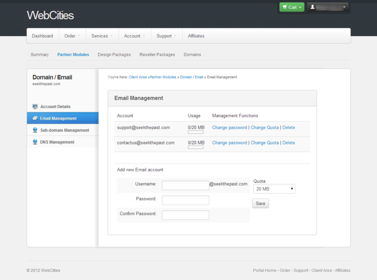The height and width of the screenshot is (280, 377).
Task: Click Change Quota for contactus@seekthepast.com
Action: 264,143
